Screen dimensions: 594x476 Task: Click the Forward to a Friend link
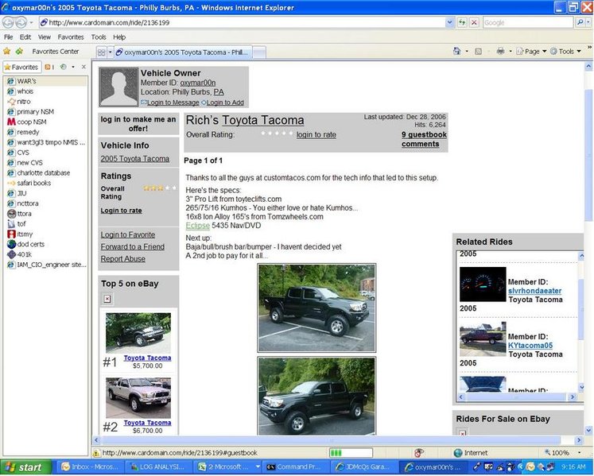[x=133, y=246]
